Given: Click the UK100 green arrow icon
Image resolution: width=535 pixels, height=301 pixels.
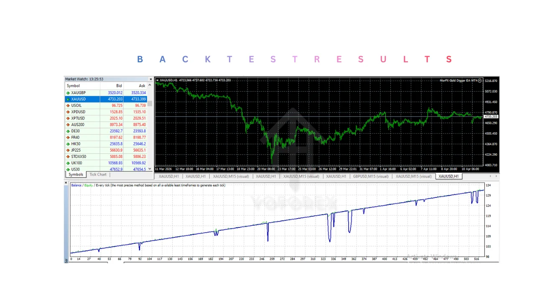Looking at the screenshot, I should pyautogui.click(x=68, y=163).
